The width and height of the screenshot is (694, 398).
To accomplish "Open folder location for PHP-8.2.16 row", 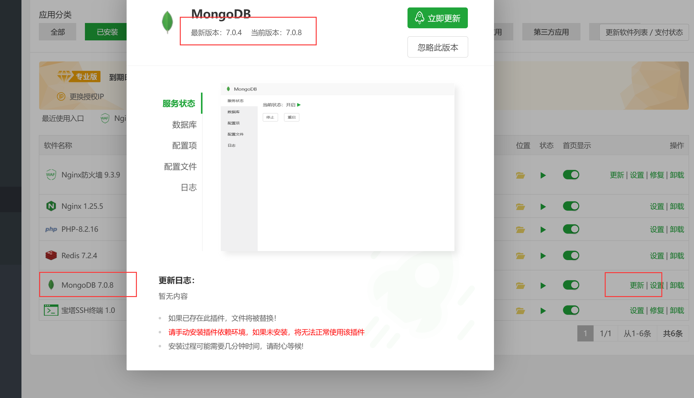I will coord(520,230).
